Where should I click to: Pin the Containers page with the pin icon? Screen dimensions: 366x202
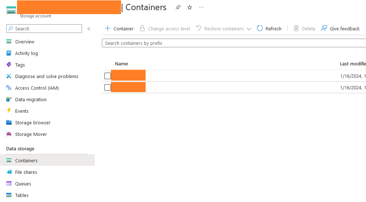pyautogui.click(x=178, y=8)
